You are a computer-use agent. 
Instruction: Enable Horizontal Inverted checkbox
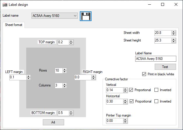[156, 101]
